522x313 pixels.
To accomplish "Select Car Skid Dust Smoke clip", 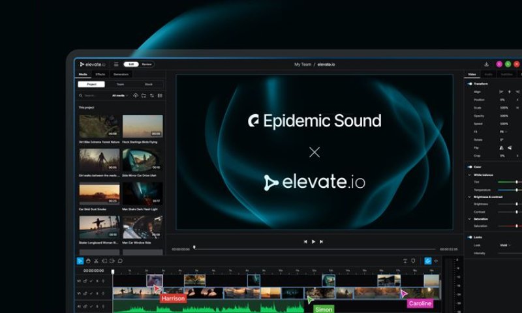I will (x=99, y=194).
